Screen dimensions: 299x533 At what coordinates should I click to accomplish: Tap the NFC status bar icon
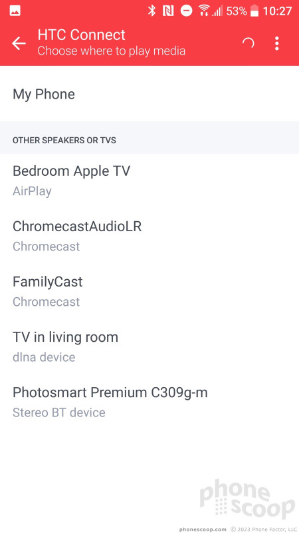168,11
